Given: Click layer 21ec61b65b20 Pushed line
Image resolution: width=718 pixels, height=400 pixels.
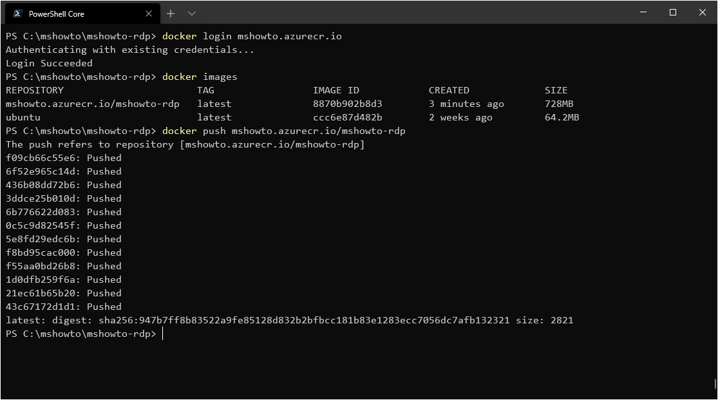Looking at the screenshot, I should coord(64,293).
